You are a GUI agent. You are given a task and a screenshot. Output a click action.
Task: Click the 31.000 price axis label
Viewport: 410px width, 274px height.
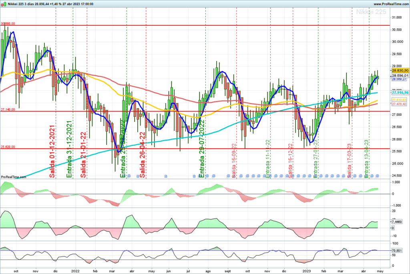397,17
